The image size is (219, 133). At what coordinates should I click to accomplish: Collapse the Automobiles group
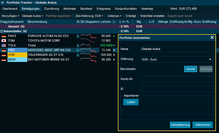2,31
